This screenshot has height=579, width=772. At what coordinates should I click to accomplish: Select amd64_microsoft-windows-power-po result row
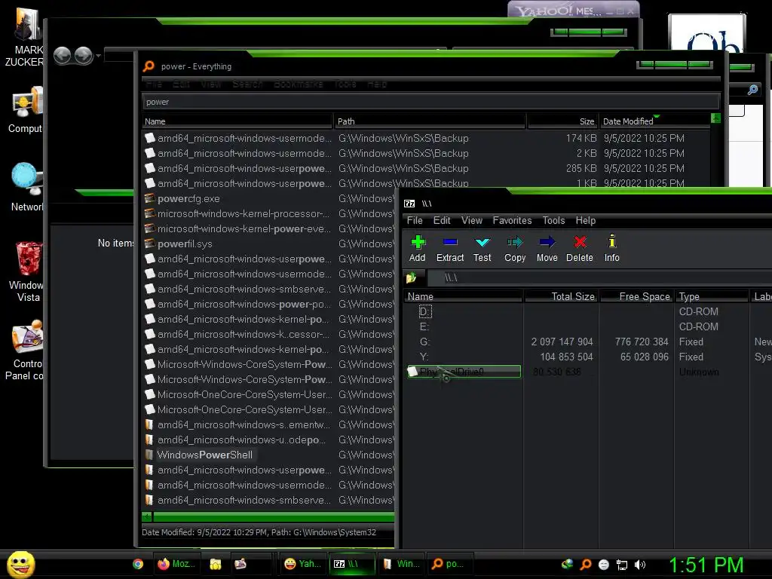(x=244, y=305)
